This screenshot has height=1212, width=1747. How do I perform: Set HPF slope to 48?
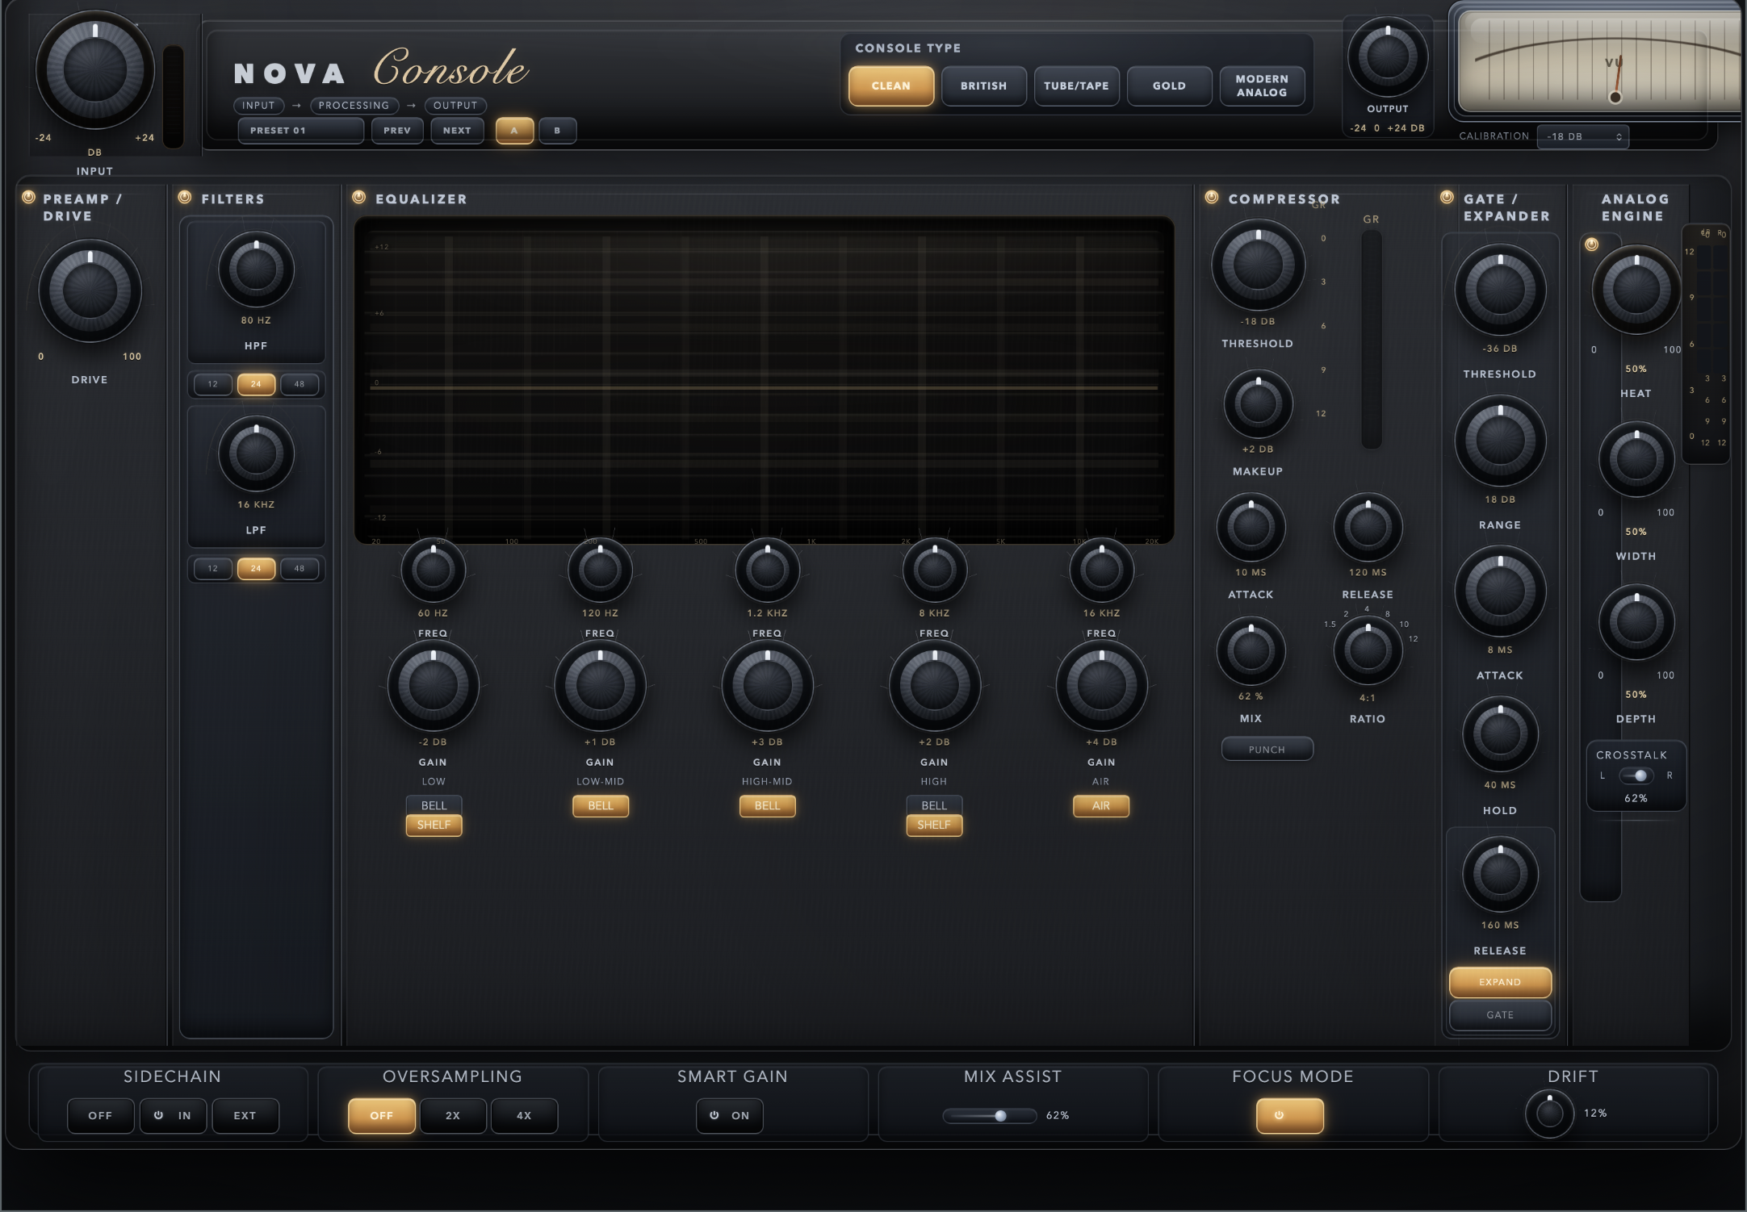coord(300,384)
